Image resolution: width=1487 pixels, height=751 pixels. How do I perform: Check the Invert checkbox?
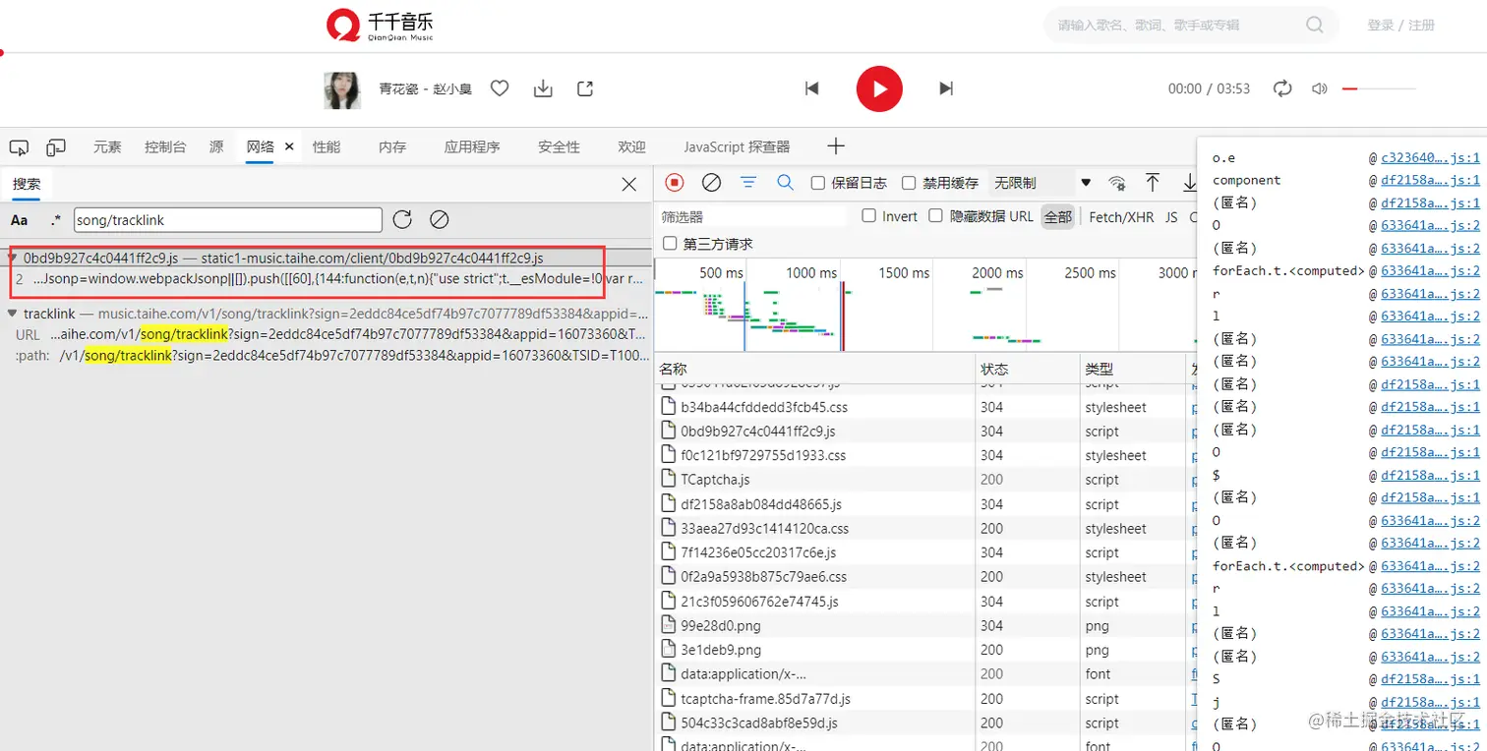point(869,216)
